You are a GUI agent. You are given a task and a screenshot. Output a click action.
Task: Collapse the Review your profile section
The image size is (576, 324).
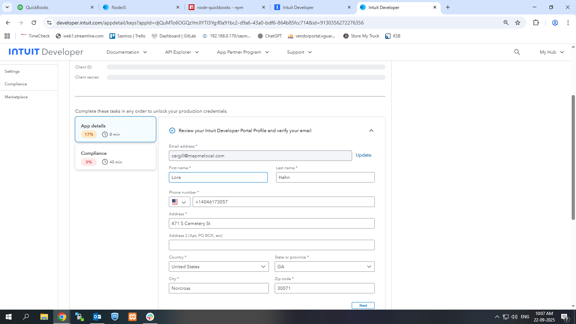tap(371, 131)
